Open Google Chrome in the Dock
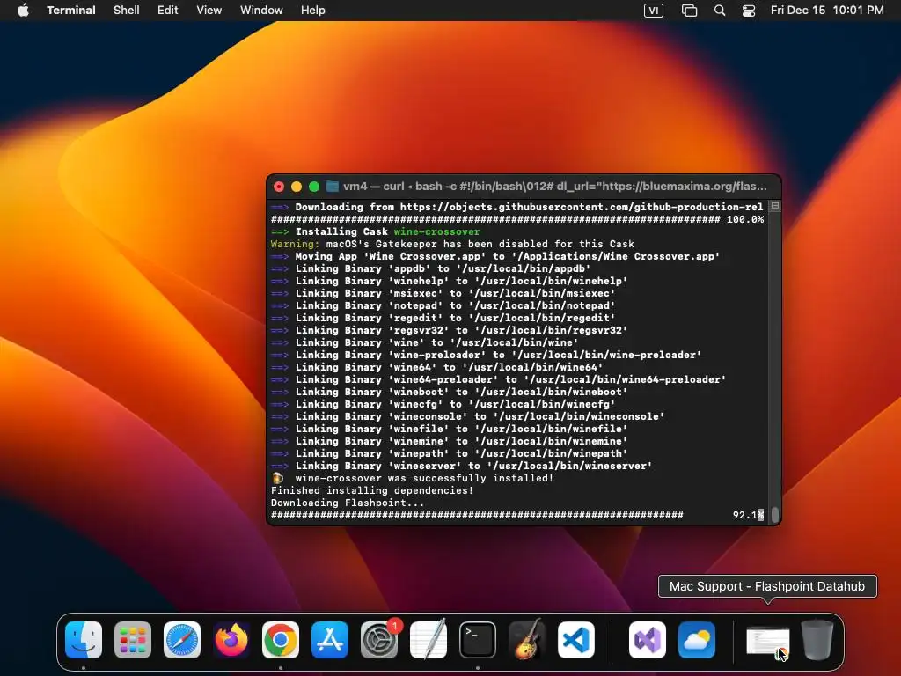This screenshot has height=676, width=901. (281, 640)
